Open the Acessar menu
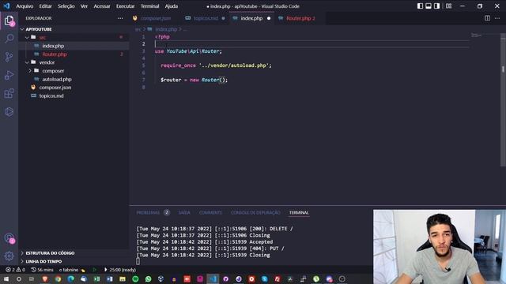 102,6
